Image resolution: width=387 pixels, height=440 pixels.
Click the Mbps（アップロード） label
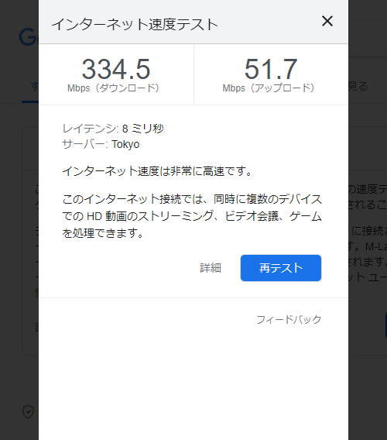pyautogui.click(x=269, y=88)
